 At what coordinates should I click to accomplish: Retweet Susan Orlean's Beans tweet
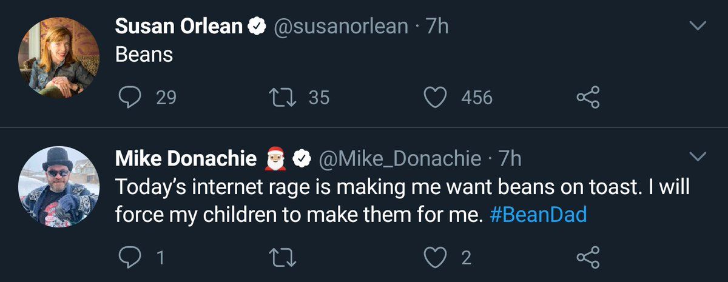coord(282,98)
